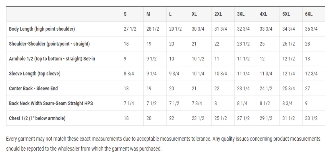Click the 2XL size column header

[218, 14]
